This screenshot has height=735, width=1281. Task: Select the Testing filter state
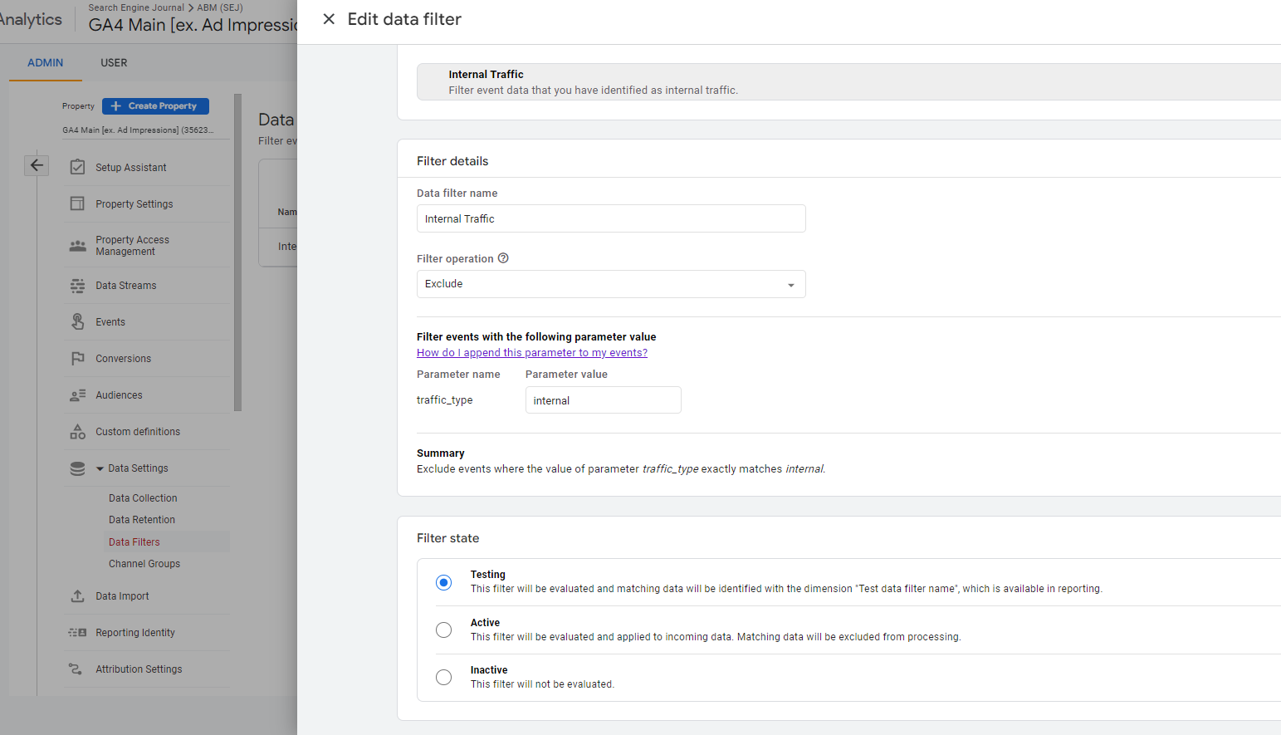click(443, 582)
